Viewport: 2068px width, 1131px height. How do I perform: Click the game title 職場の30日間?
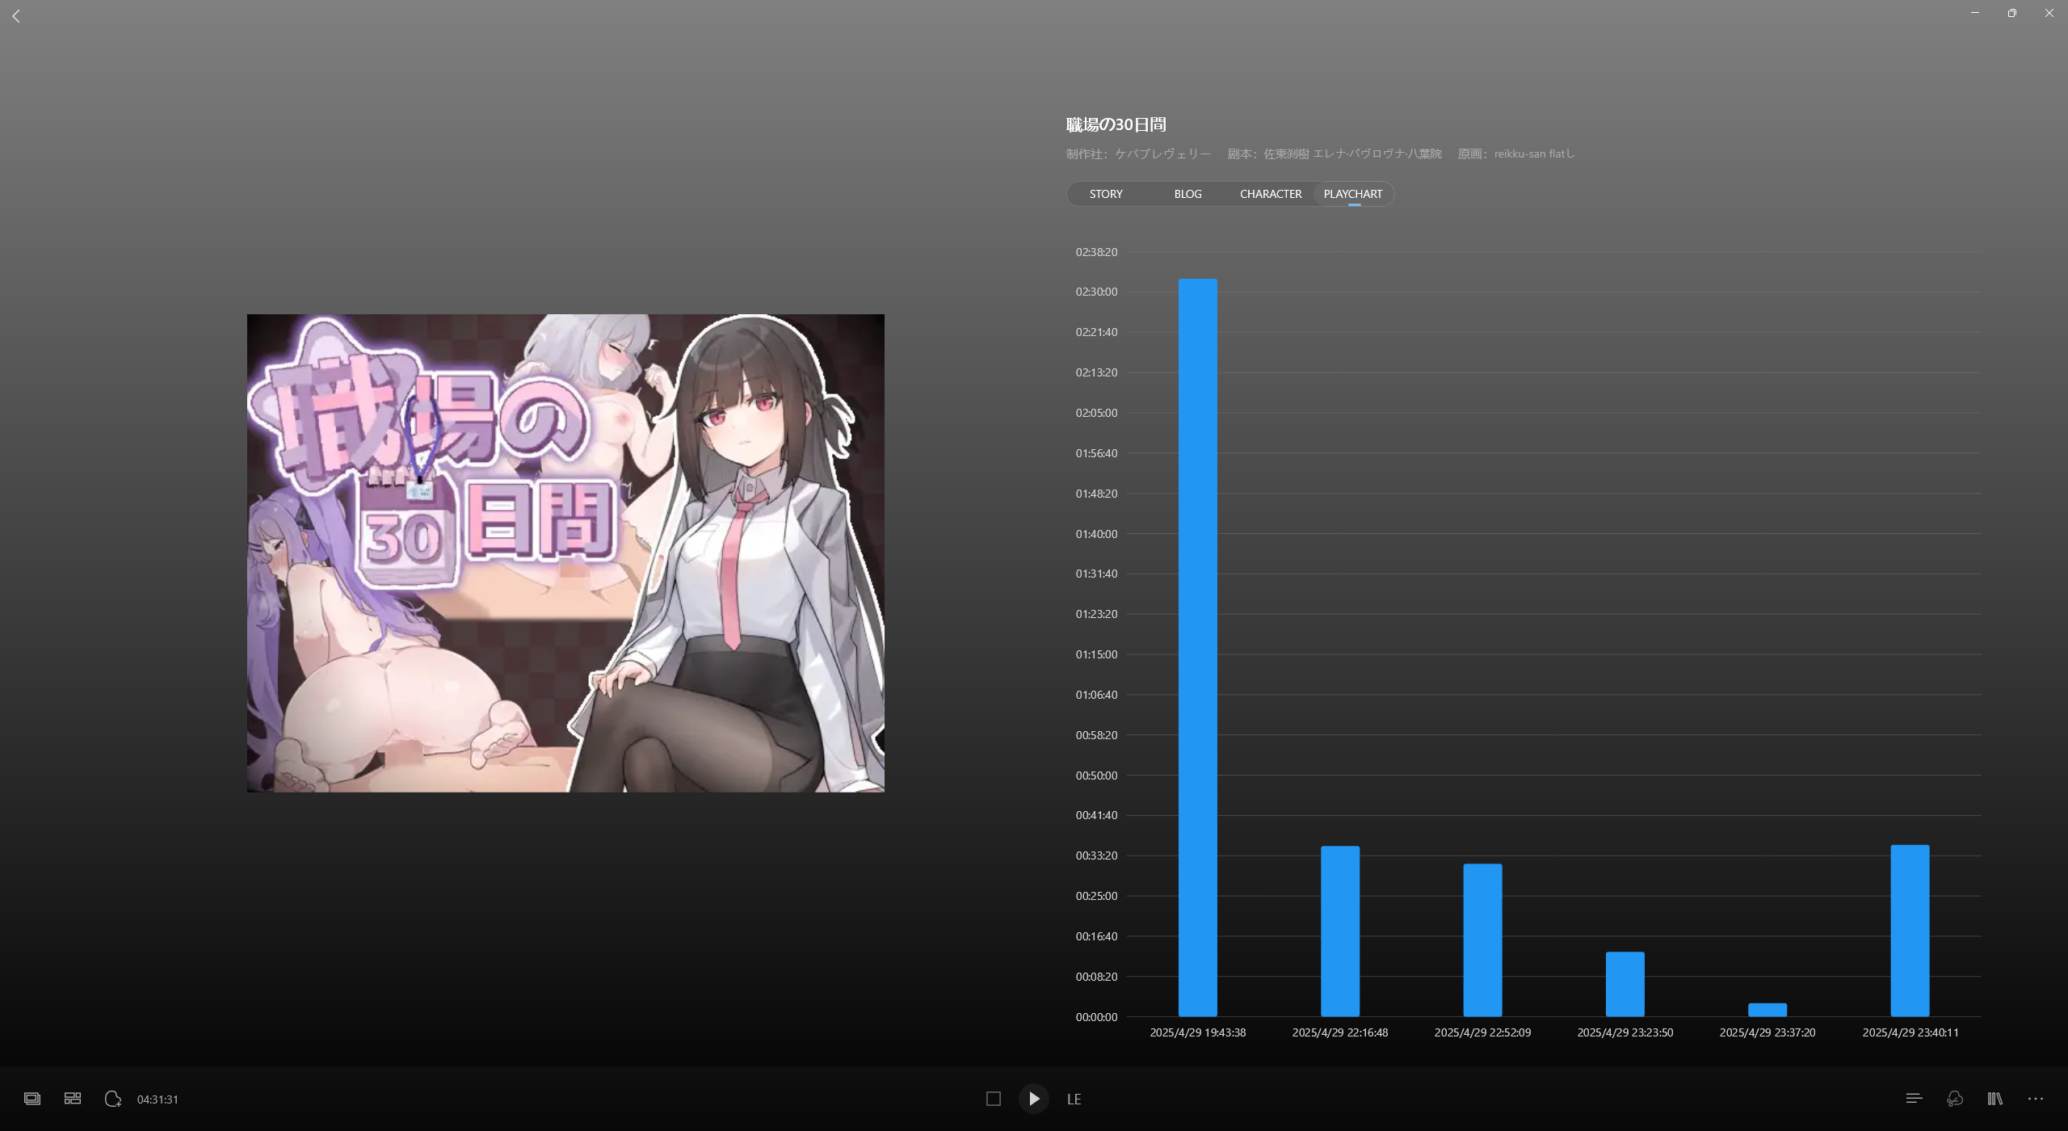point(1116,124)
